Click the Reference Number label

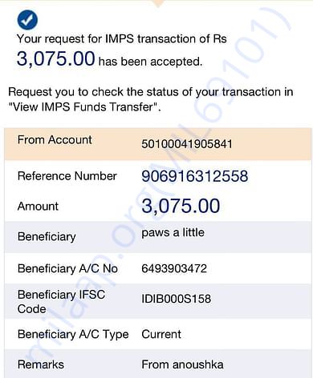pyautogui.click(x=67, y=176)
